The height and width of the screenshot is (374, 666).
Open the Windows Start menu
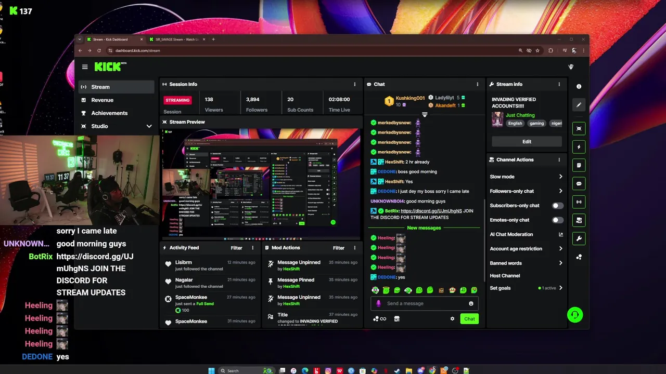211,370
